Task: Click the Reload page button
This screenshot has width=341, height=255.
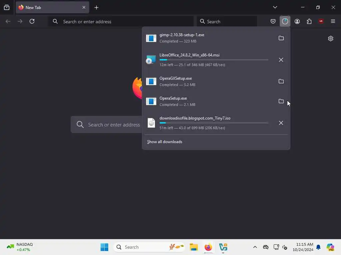Action: [32, 21]
